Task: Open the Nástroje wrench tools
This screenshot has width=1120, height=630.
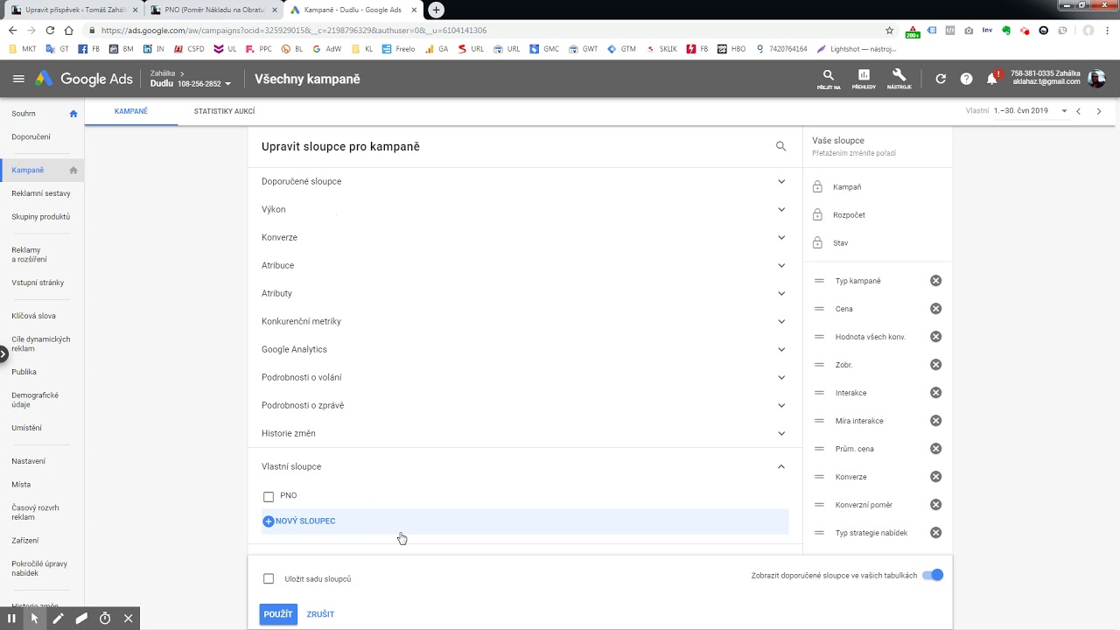Action: point(899,79)
